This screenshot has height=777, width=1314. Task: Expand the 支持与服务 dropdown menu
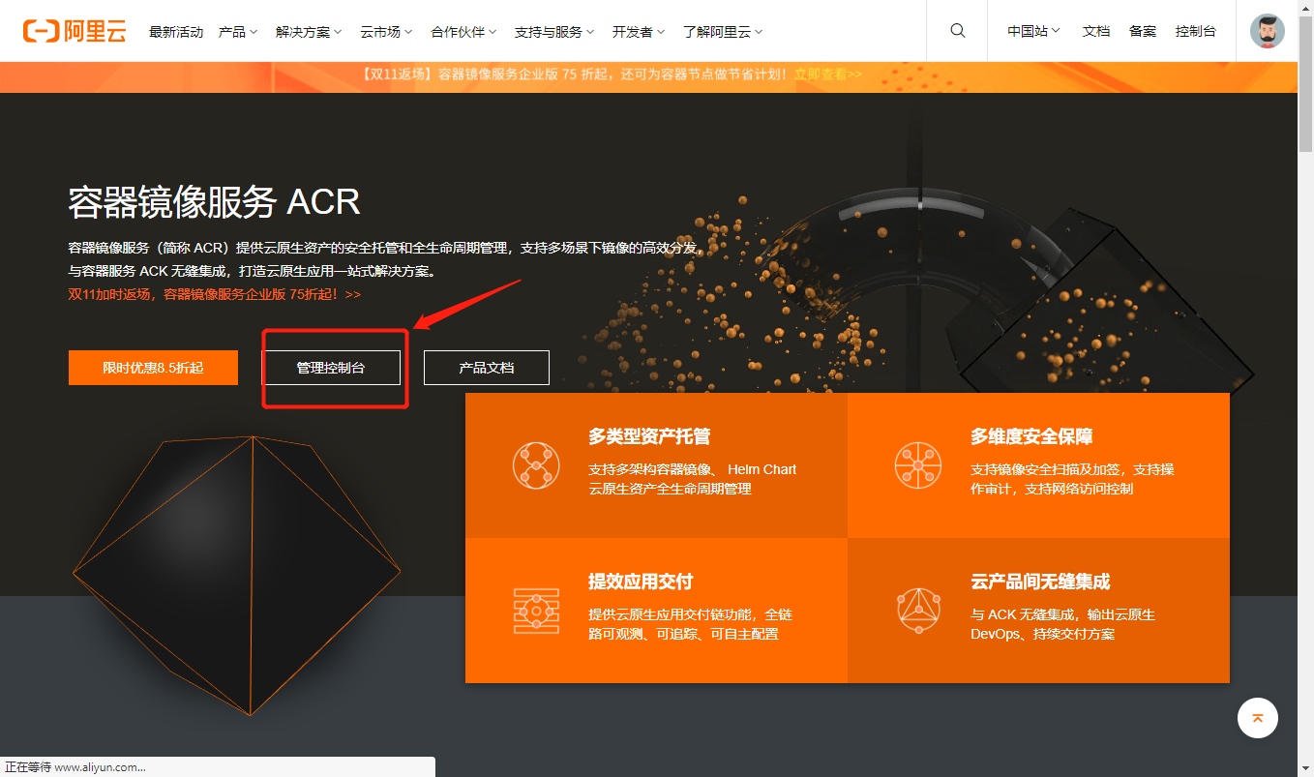click(554, 32)
